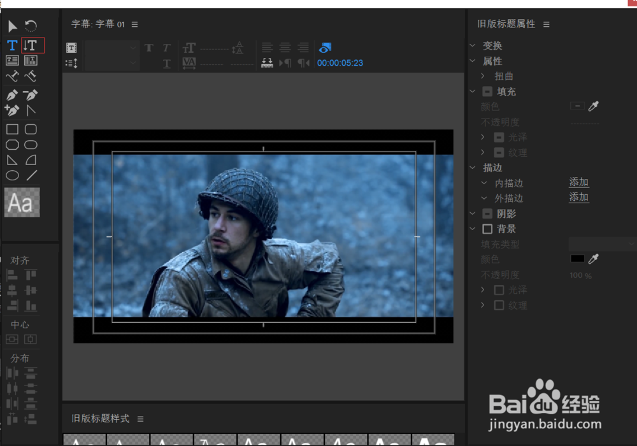Select the Vertical Area Type tool
Viewport: 637px width, 446px height.
point(31,61)
